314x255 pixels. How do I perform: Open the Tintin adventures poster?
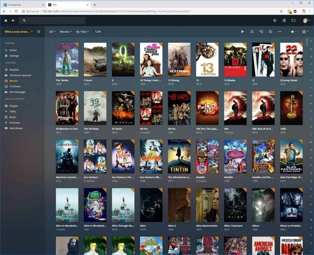pyautogui.click(x=179, y=157)
